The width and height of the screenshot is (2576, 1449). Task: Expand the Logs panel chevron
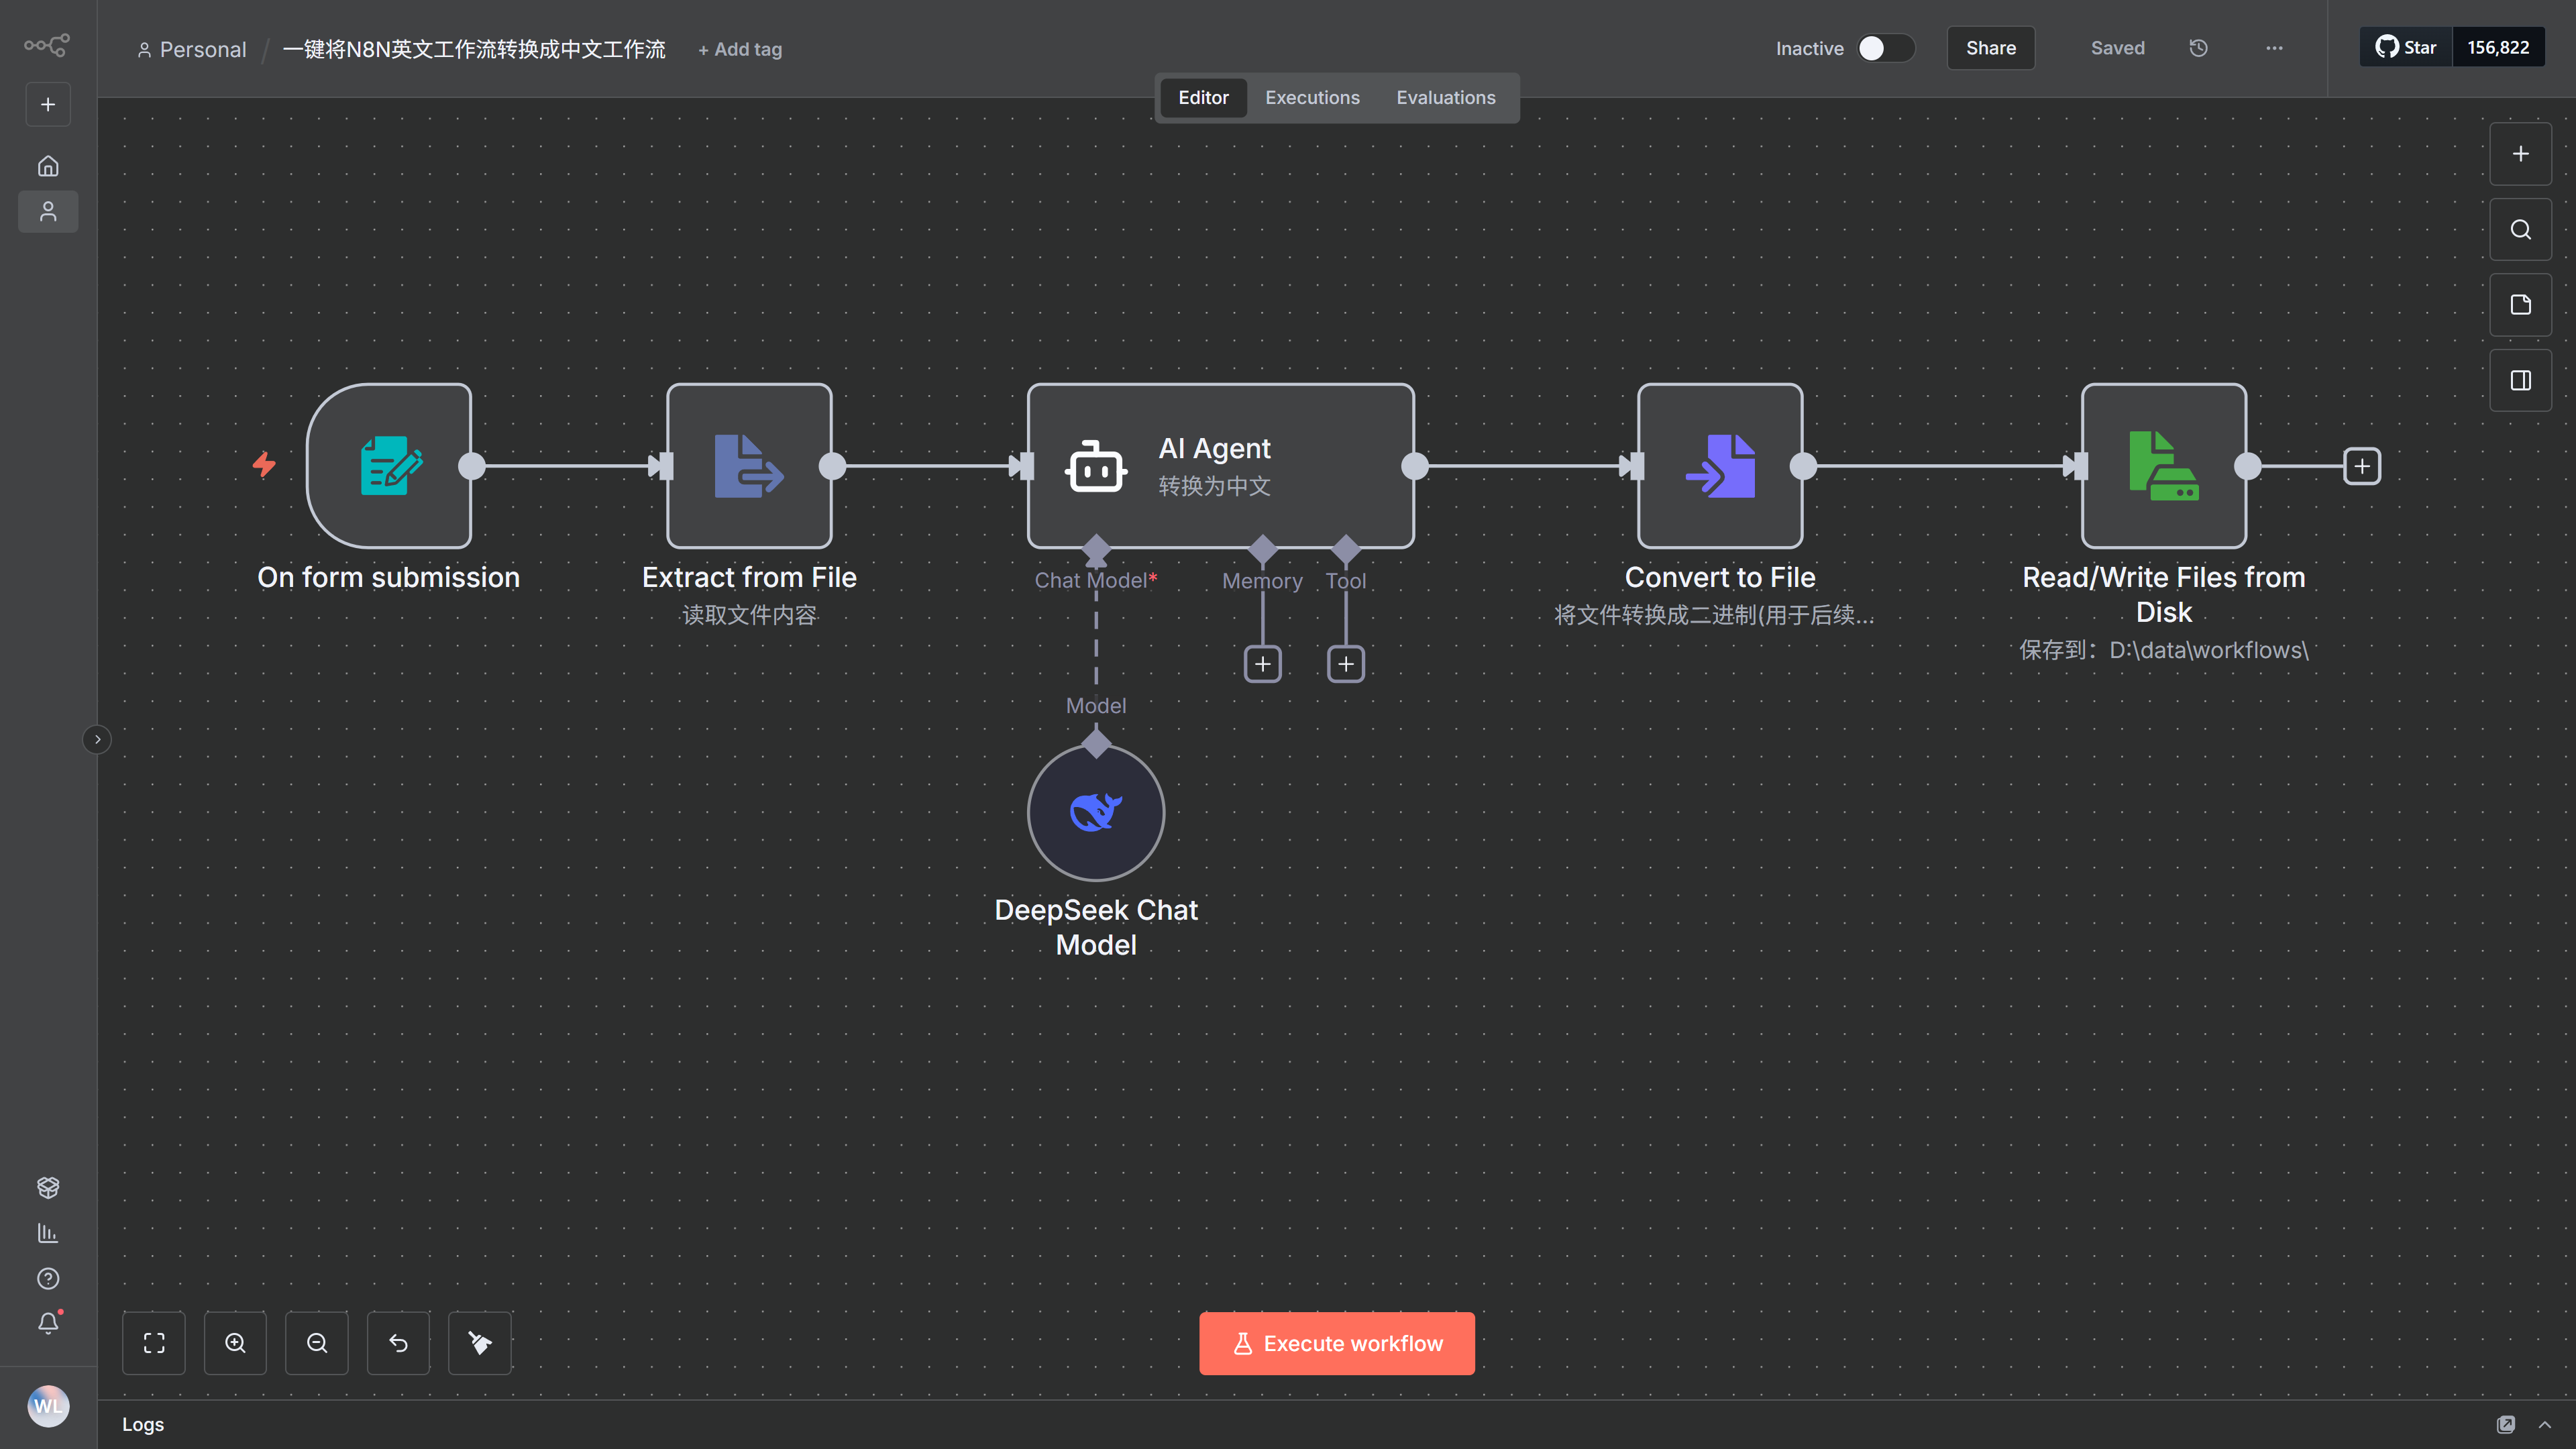pyautogui.click(x=2545, y=1424)
